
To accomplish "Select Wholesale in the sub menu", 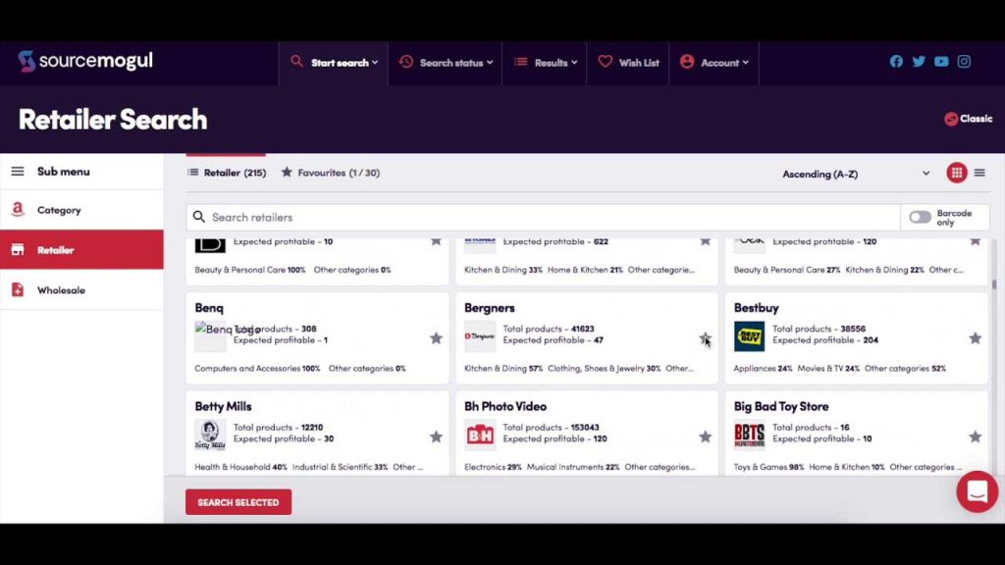I will pos(81,290).
